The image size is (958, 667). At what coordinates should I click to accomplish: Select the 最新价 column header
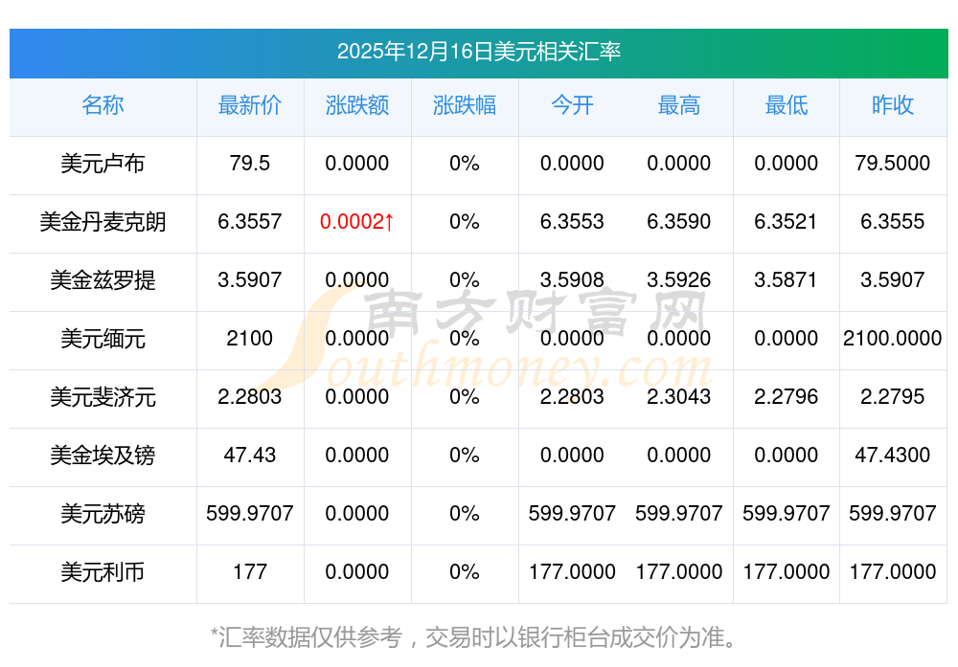[250, 105]
